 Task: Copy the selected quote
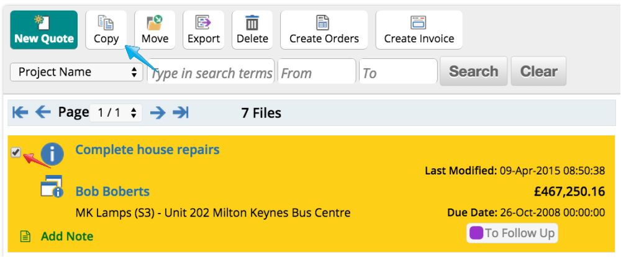(x=106, y=30)
